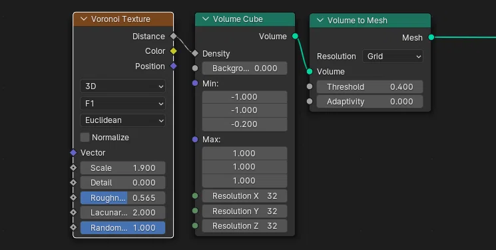Click the Adaptivity input socket
This screenshot has width=496, height=250.
point(310,101)
